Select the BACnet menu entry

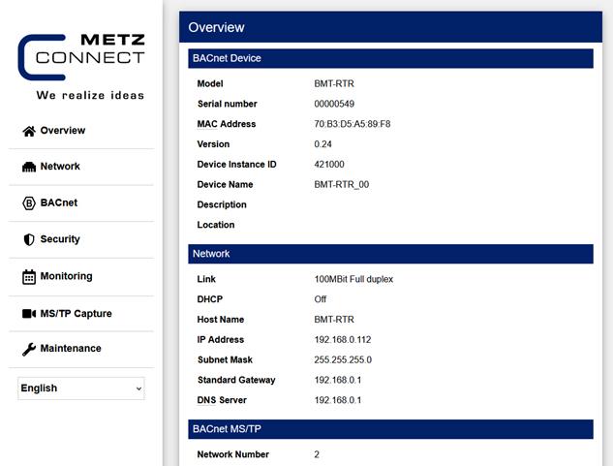[x=59, y=202]
